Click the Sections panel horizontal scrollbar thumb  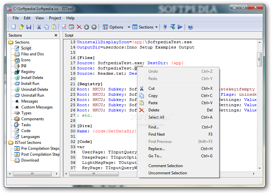(32, 174)
